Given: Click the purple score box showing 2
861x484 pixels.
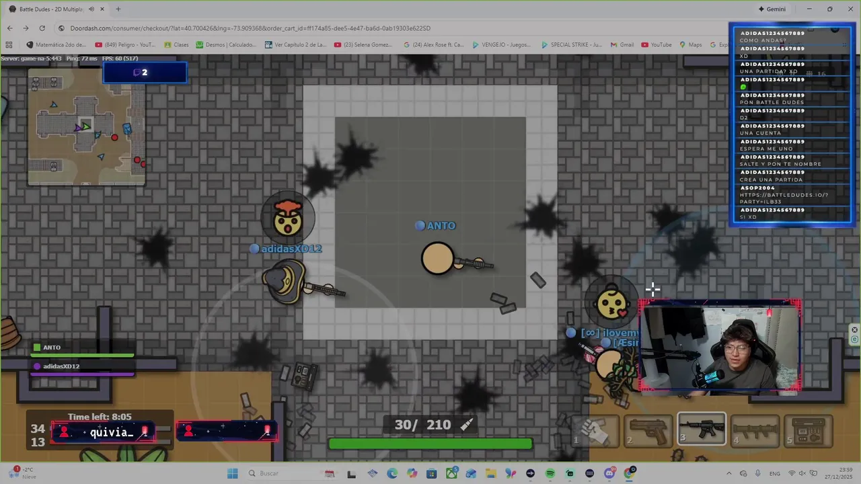Looking at the screenshot, I should click(145, 73).
